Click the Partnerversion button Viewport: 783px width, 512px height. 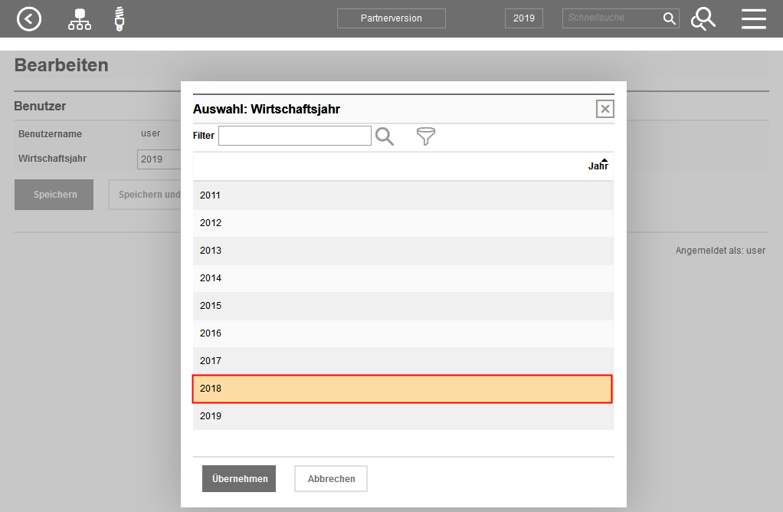(391, 18)
